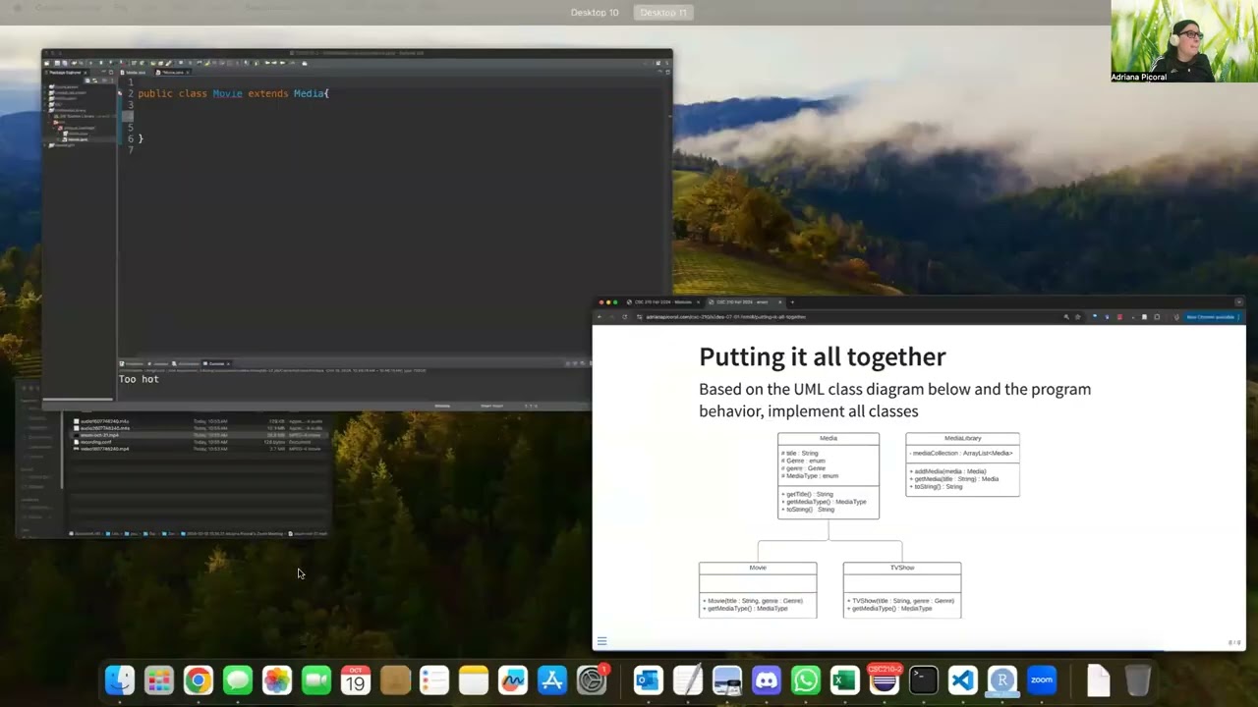Screen dimensions: 1258x707
Task: Click the Adriana Picoral video thumbnail
Action: click(x=1184, y=41)
